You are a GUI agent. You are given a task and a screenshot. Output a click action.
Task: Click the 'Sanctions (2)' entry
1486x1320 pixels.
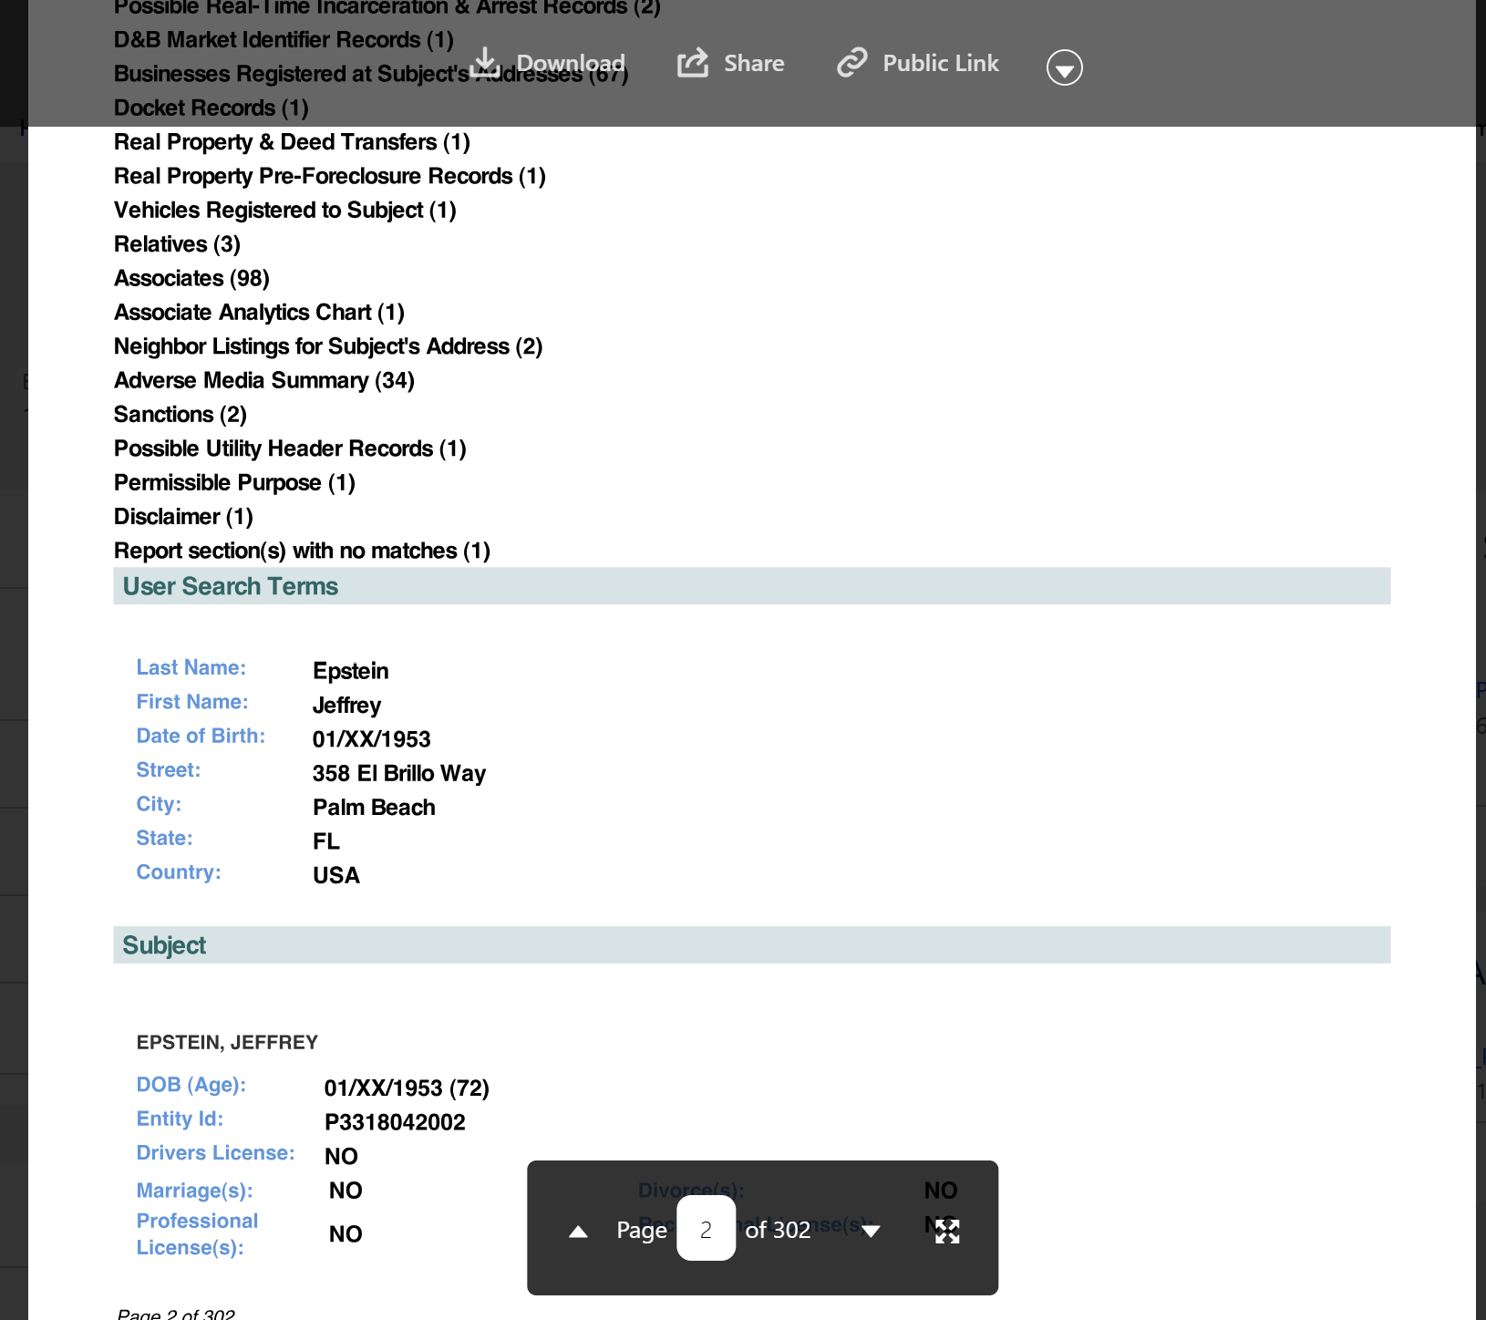point(181,415)
